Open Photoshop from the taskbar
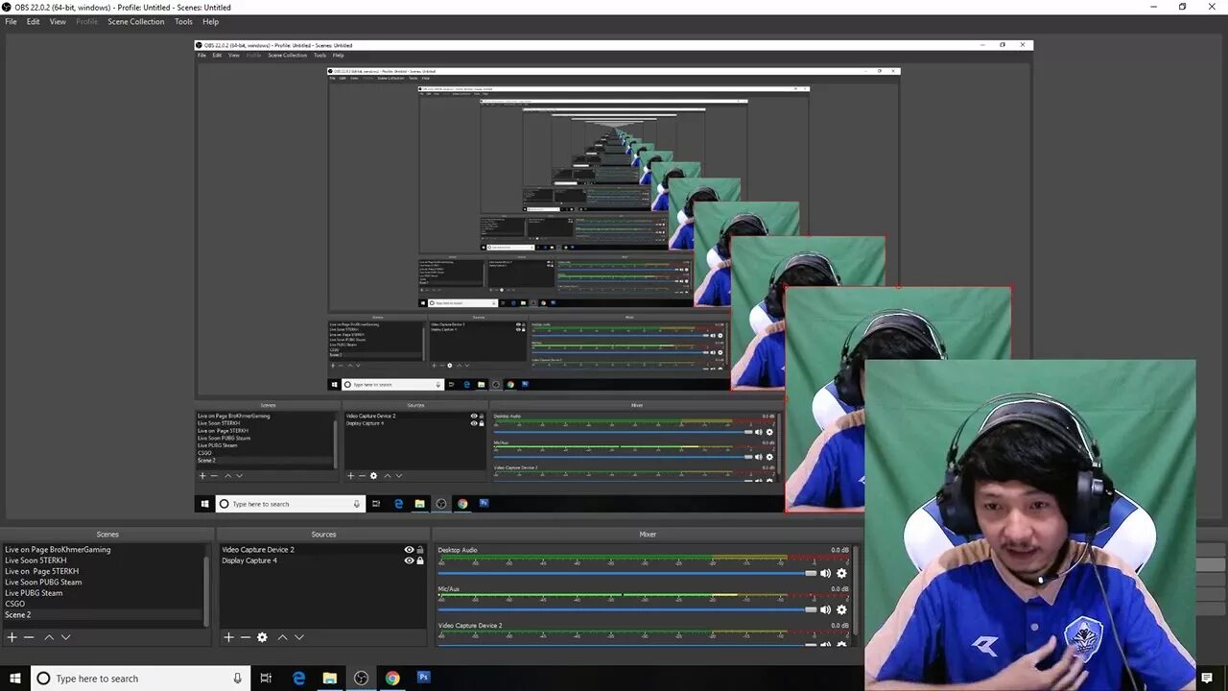Screen dimensions: 1228x691 423,678
